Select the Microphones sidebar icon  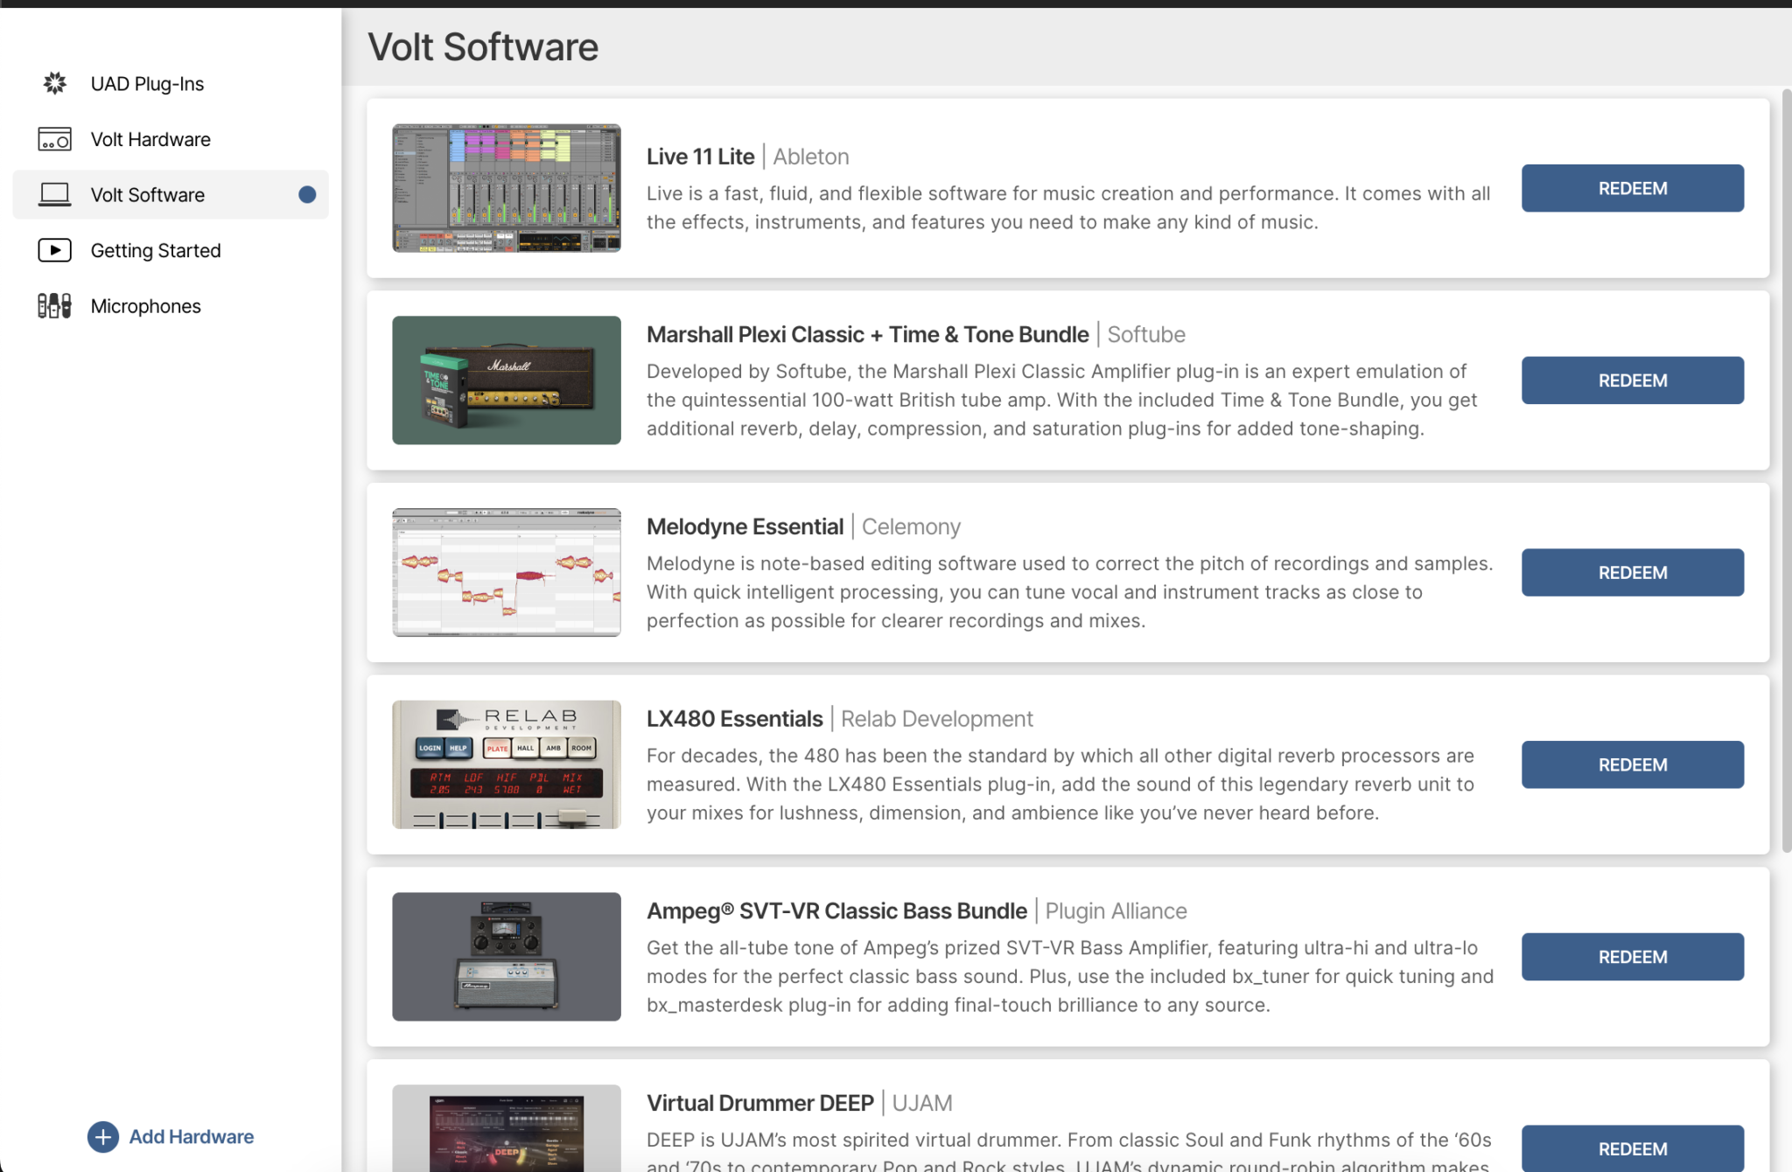[x=54, y=305]
